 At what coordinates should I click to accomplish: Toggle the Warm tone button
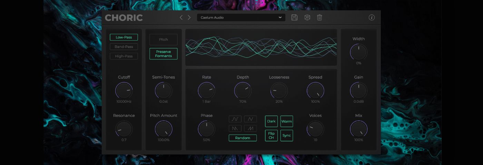pyautogui.click(x=287, y=121)
